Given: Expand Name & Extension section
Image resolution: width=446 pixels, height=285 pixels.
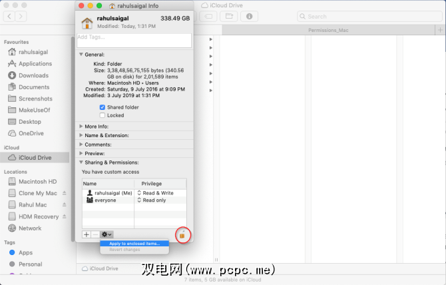Looking at the screenshot, I should (x=81, y=135).
